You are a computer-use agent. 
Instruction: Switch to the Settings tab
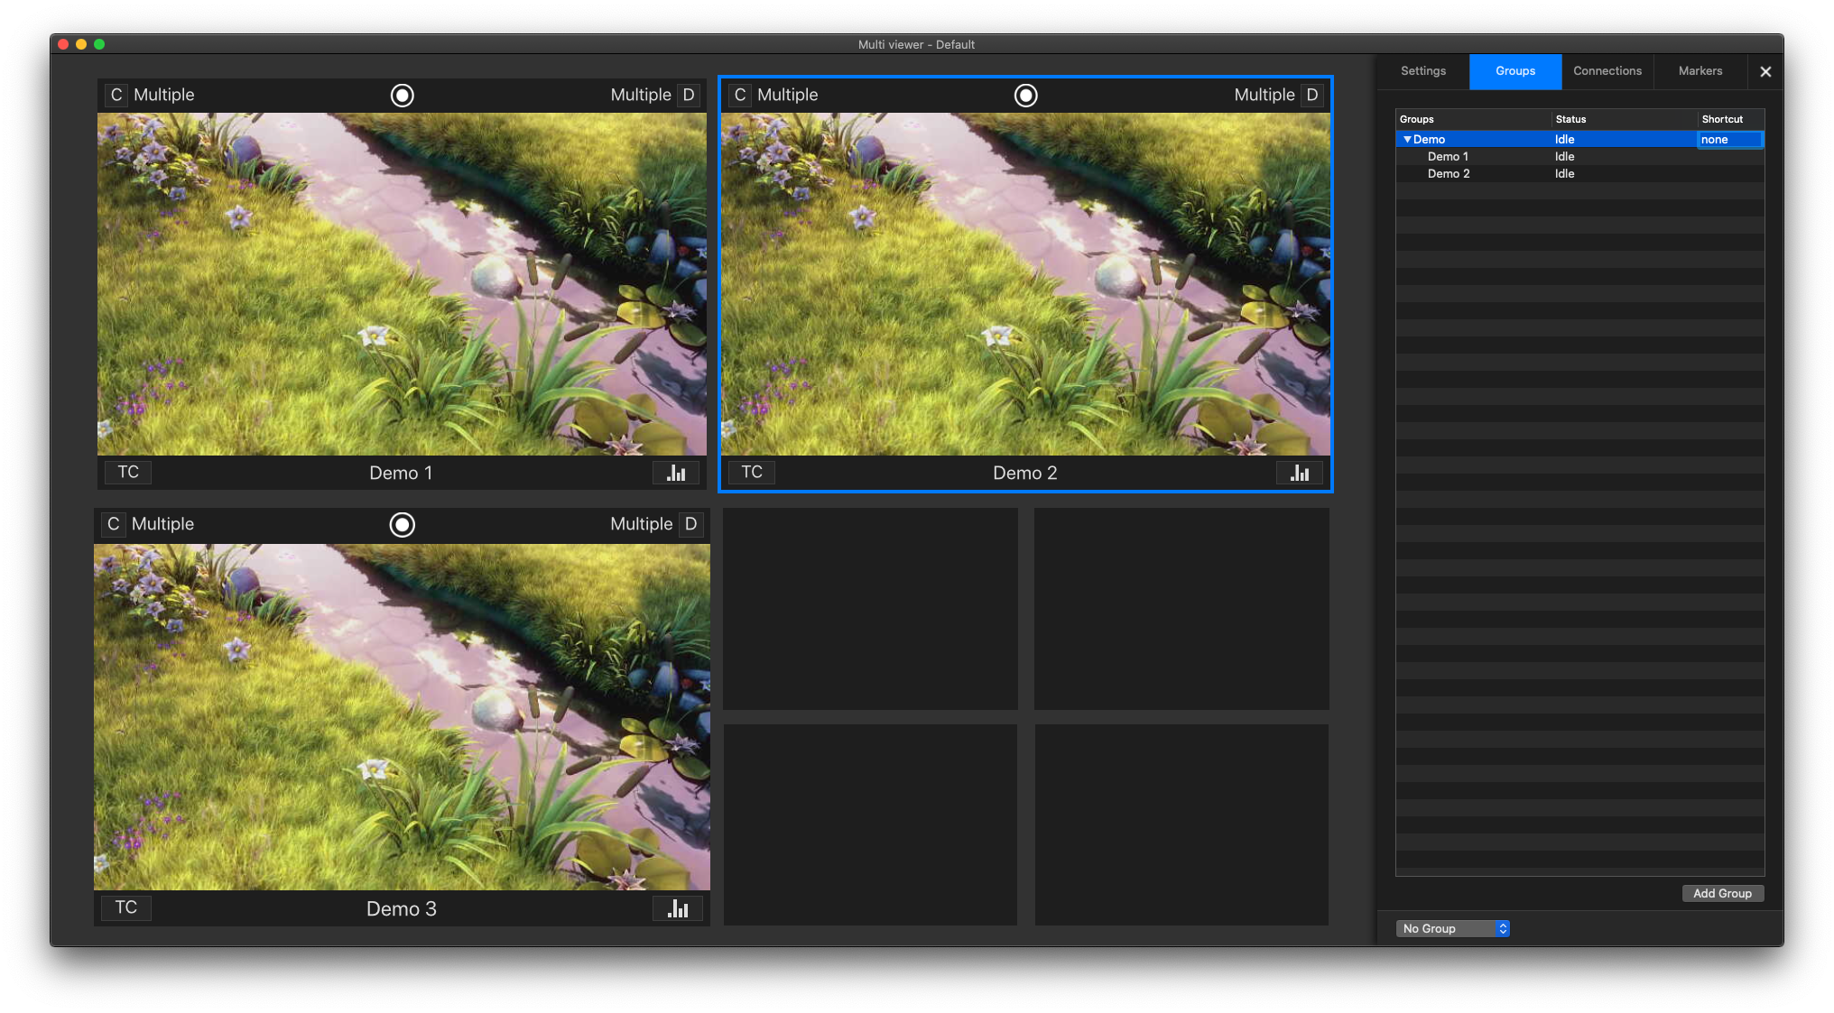pos(1423,71)
